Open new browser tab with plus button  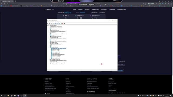(x=15, y=1)
